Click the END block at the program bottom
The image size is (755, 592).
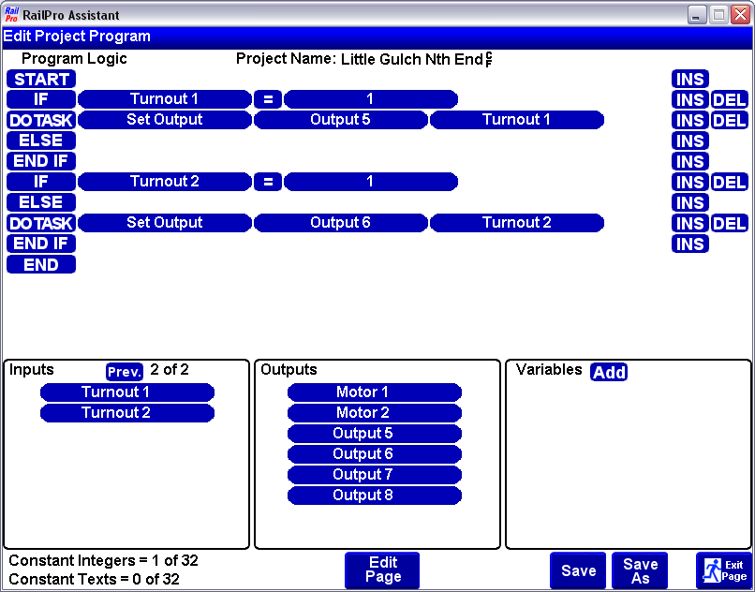(x=40, y=264)
